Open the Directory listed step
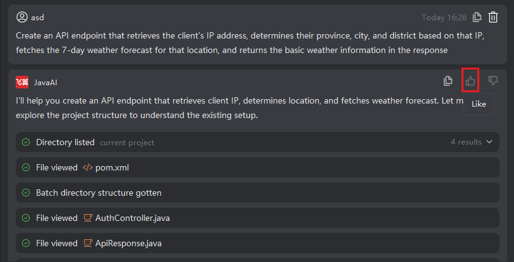This screenshot has height=262, width=514. pyautogui.click(x=65, y=142)
